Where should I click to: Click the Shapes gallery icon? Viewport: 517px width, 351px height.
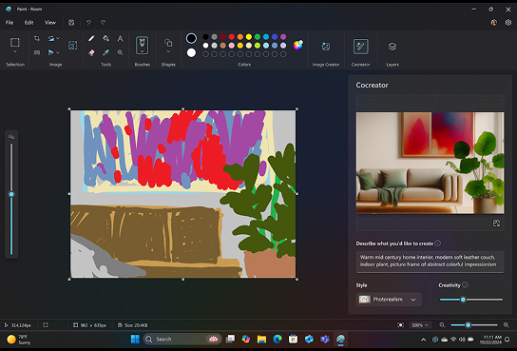click(168, 43)
